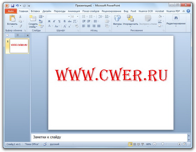
Task: Open the Файл tab
Action: coord(11,11)
